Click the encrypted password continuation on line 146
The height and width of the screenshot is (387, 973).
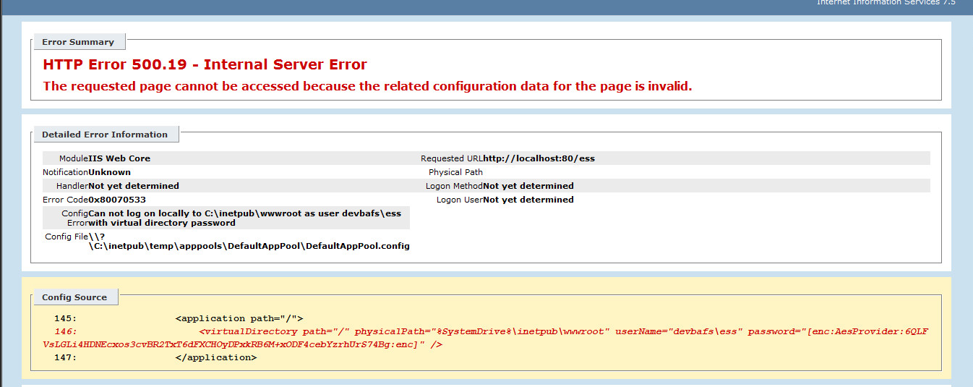pyautogui.click(x=242, y=344)
